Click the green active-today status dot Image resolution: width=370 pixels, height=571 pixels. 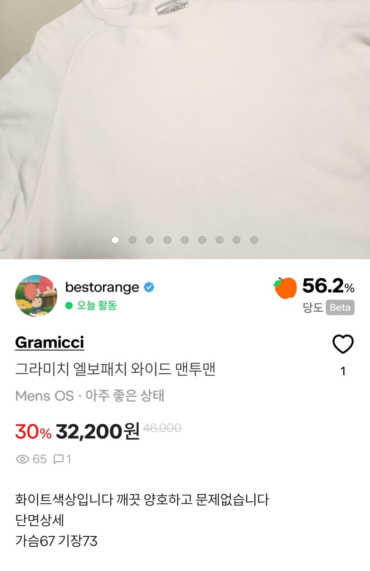click(69, 305)
